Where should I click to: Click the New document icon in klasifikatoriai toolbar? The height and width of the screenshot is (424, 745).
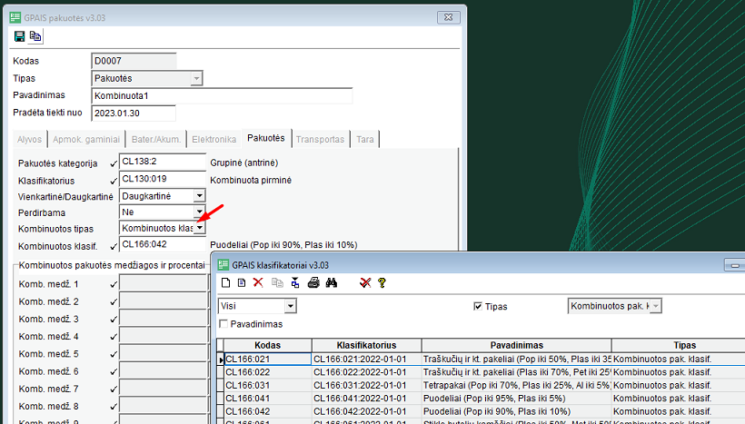(x=226, y=283)
